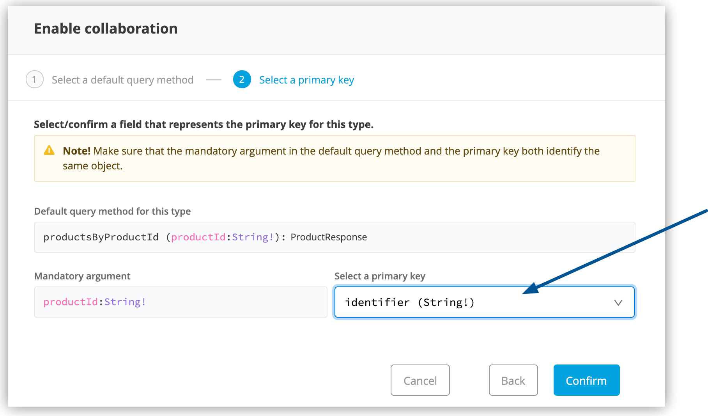
Task: Confirm the primary key selection
Action: click(586, 380)
